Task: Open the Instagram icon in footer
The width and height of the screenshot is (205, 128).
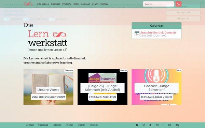Action: click(144, 125)
